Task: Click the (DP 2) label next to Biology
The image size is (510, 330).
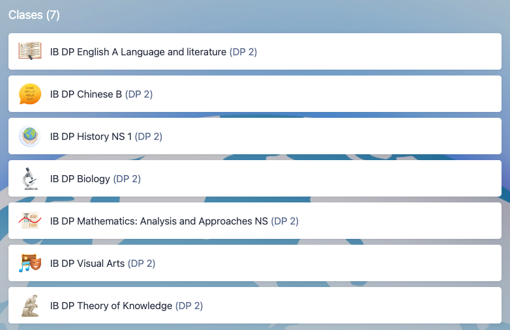Action: (127, 179)
